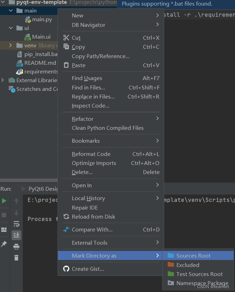Click the down arrow in Run toolbar
This screenshot has width=235, height=292.
click(16, 213)
